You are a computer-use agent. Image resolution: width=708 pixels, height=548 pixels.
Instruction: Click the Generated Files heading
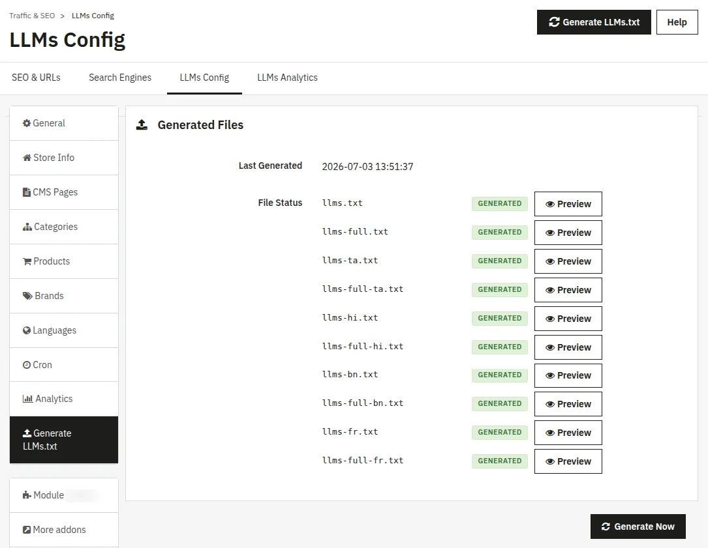[200, 125]
